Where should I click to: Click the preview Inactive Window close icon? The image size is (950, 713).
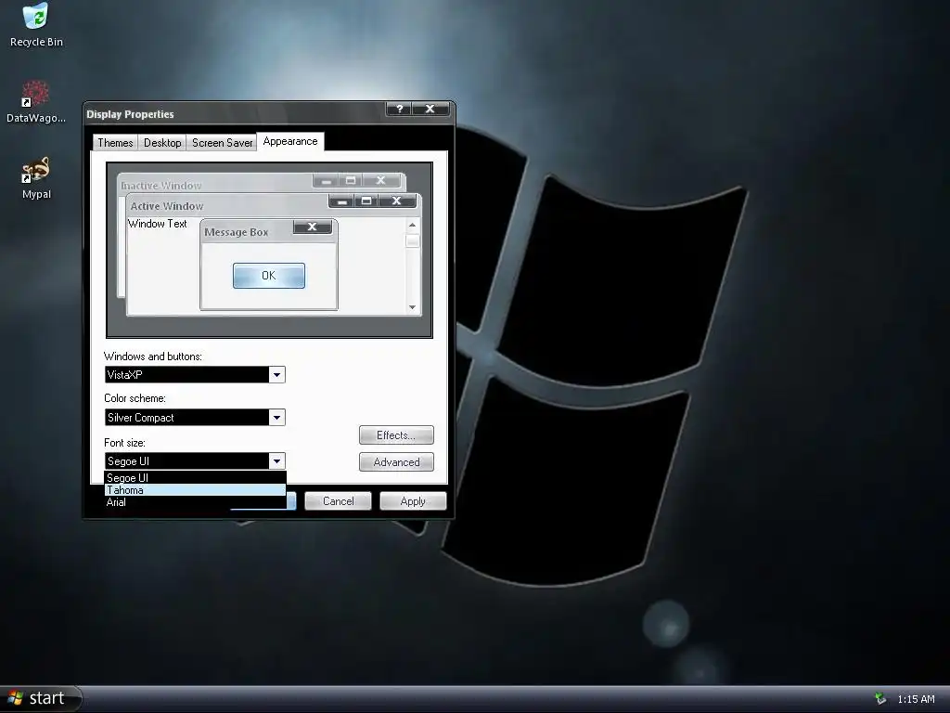pyautogui.click(x=381, y=181)
